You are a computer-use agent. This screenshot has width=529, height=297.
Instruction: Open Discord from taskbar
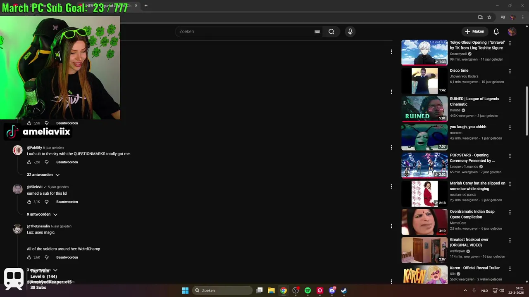coord(332,290)
